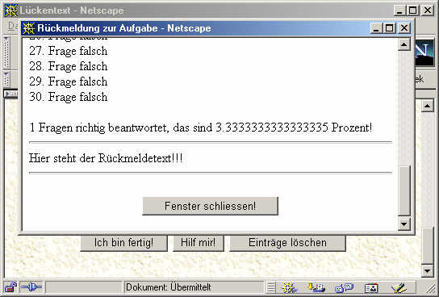
Task: Maximize the Rückmeldung zur Aufgabe window
Action: (x=389, y=28)
